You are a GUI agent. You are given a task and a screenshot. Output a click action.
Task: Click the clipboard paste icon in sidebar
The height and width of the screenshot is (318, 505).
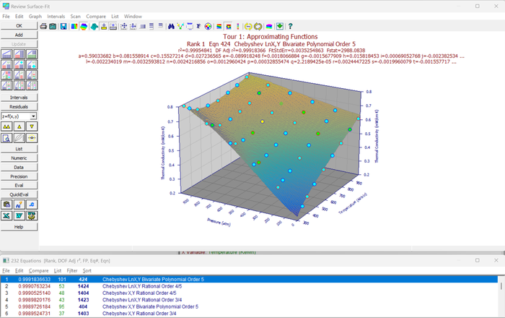(6, 205)
